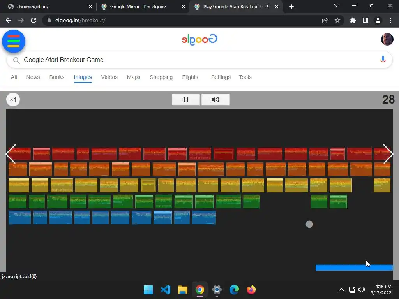The image size is (399, 299).
Task: Open the Windows Start menu
Action: [148, 290]
